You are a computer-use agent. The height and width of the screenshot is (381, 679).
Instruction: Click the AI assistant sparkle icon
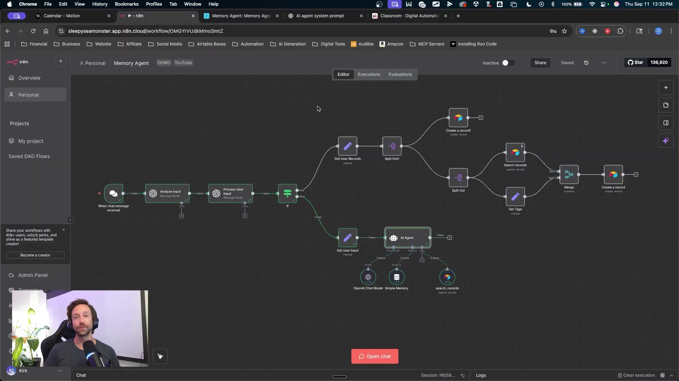tap(666, 141)
